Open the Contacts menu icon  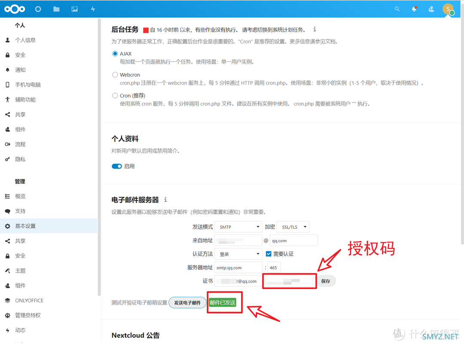tap(431, 9)
